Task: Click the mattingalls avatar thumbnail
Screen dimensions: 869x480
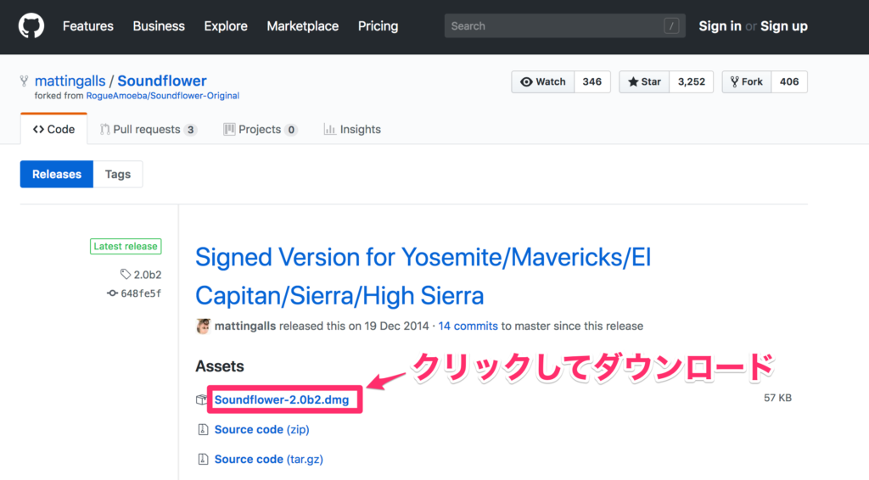Action: point(203,327)
